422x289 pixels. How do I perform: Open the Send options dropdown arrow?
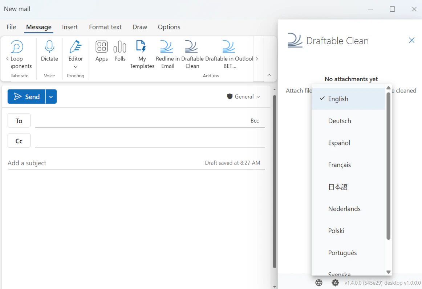[x=51, y=96]
